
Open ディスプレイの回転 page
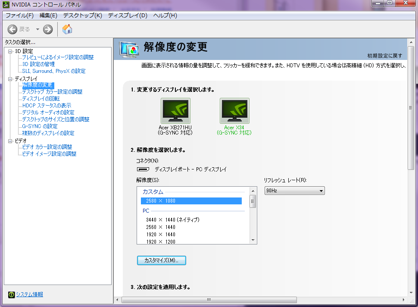click(x=41, y=99)
